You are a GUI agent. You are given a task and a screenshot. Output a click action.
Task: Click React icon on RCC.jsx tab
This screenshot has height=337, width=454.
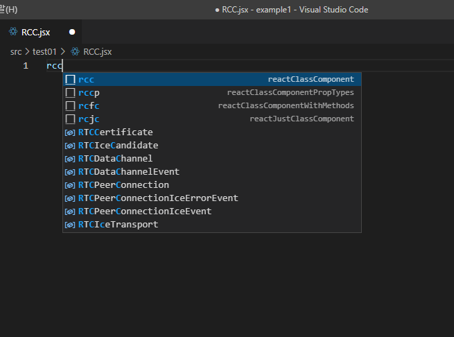coord(13,31)
